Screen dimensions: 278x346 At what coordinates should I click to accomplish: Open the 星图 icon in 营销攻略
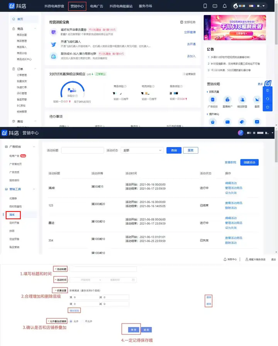point(257,100)
